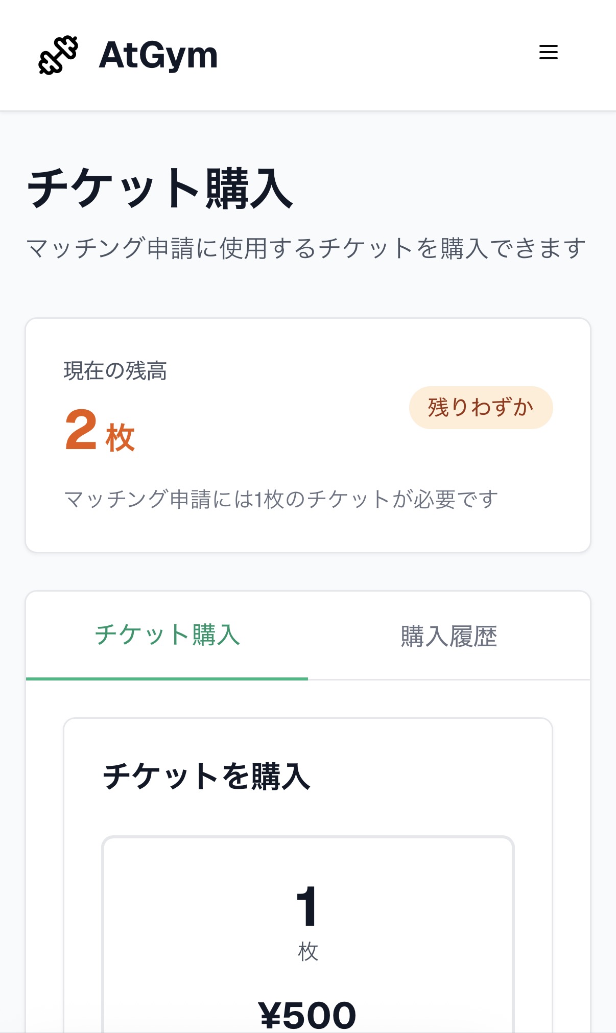This screenshot has height=1033, width=616.
Task: Open the hamburger menu
Action: tap(548, 52)
